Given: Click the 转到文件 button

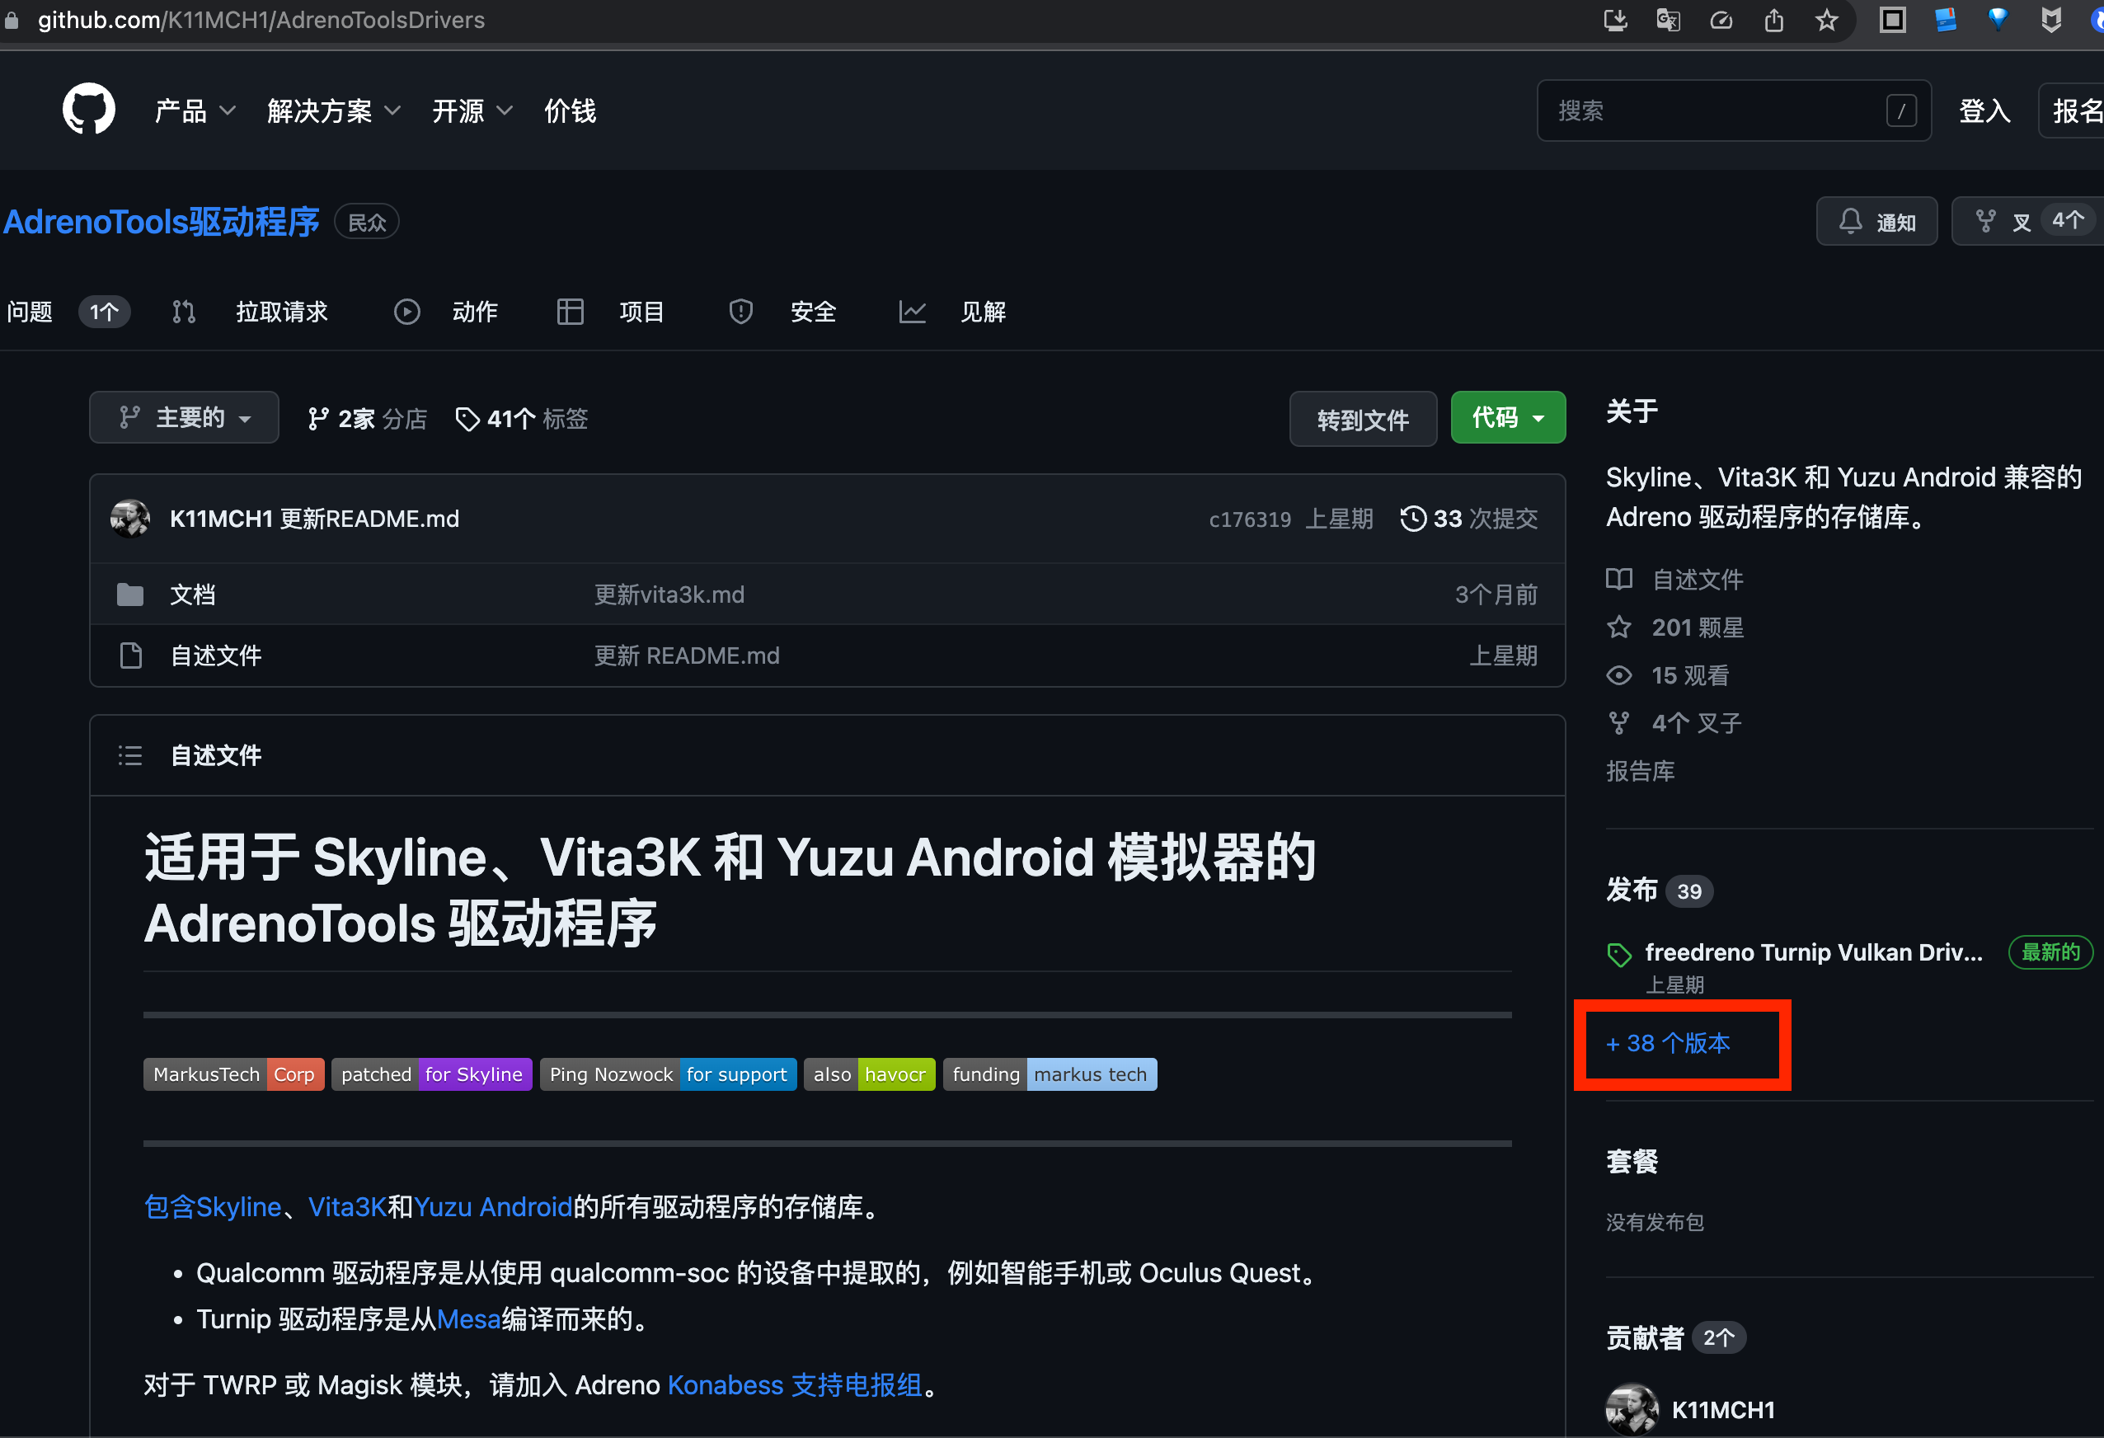Looking at the screenshot, I should tap(1362, 419).
